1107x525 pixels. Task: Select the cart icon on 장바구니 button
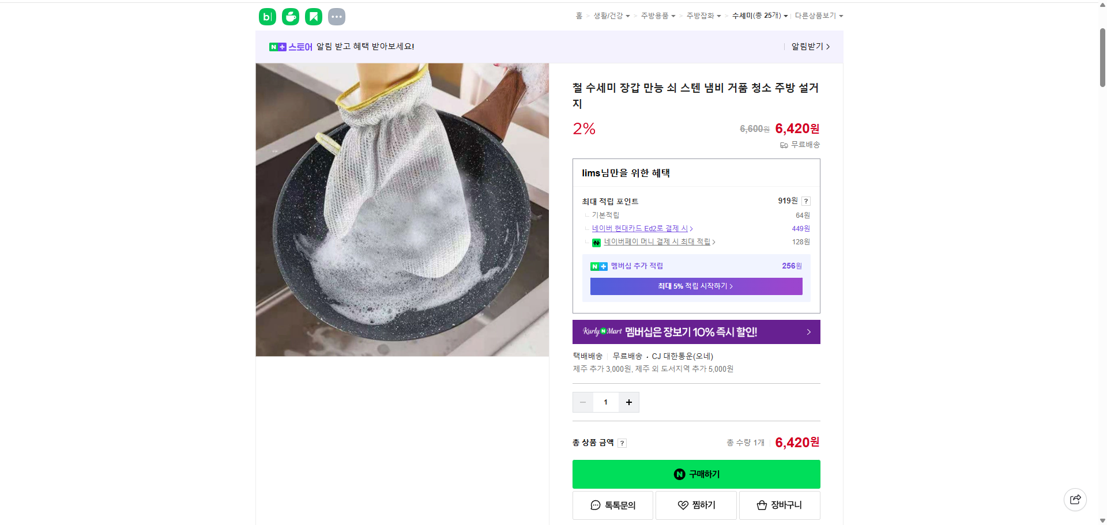click(762, 505)
